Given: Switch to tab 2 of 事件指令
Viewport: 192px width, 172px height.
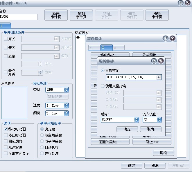Looking at the screenshot, I should [x=106, y=47].
